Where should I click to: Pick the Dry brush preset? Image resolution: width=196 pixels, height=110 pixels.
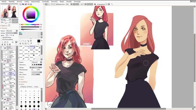[27, 47]
